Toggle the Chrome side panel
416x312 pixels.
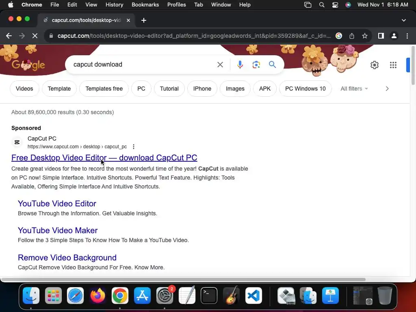381,36
